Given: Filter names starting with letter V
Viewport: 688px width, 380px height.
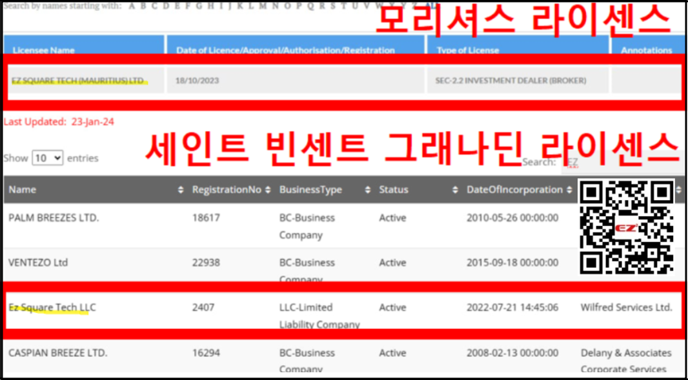Looking at the screenshot, I should tap(367, 6).
